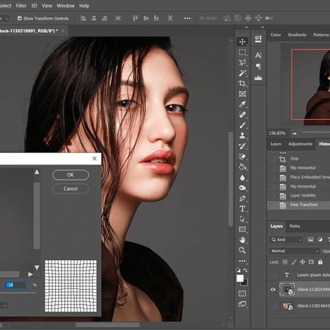Select the Path Selection arrow tool

[242, 219]
